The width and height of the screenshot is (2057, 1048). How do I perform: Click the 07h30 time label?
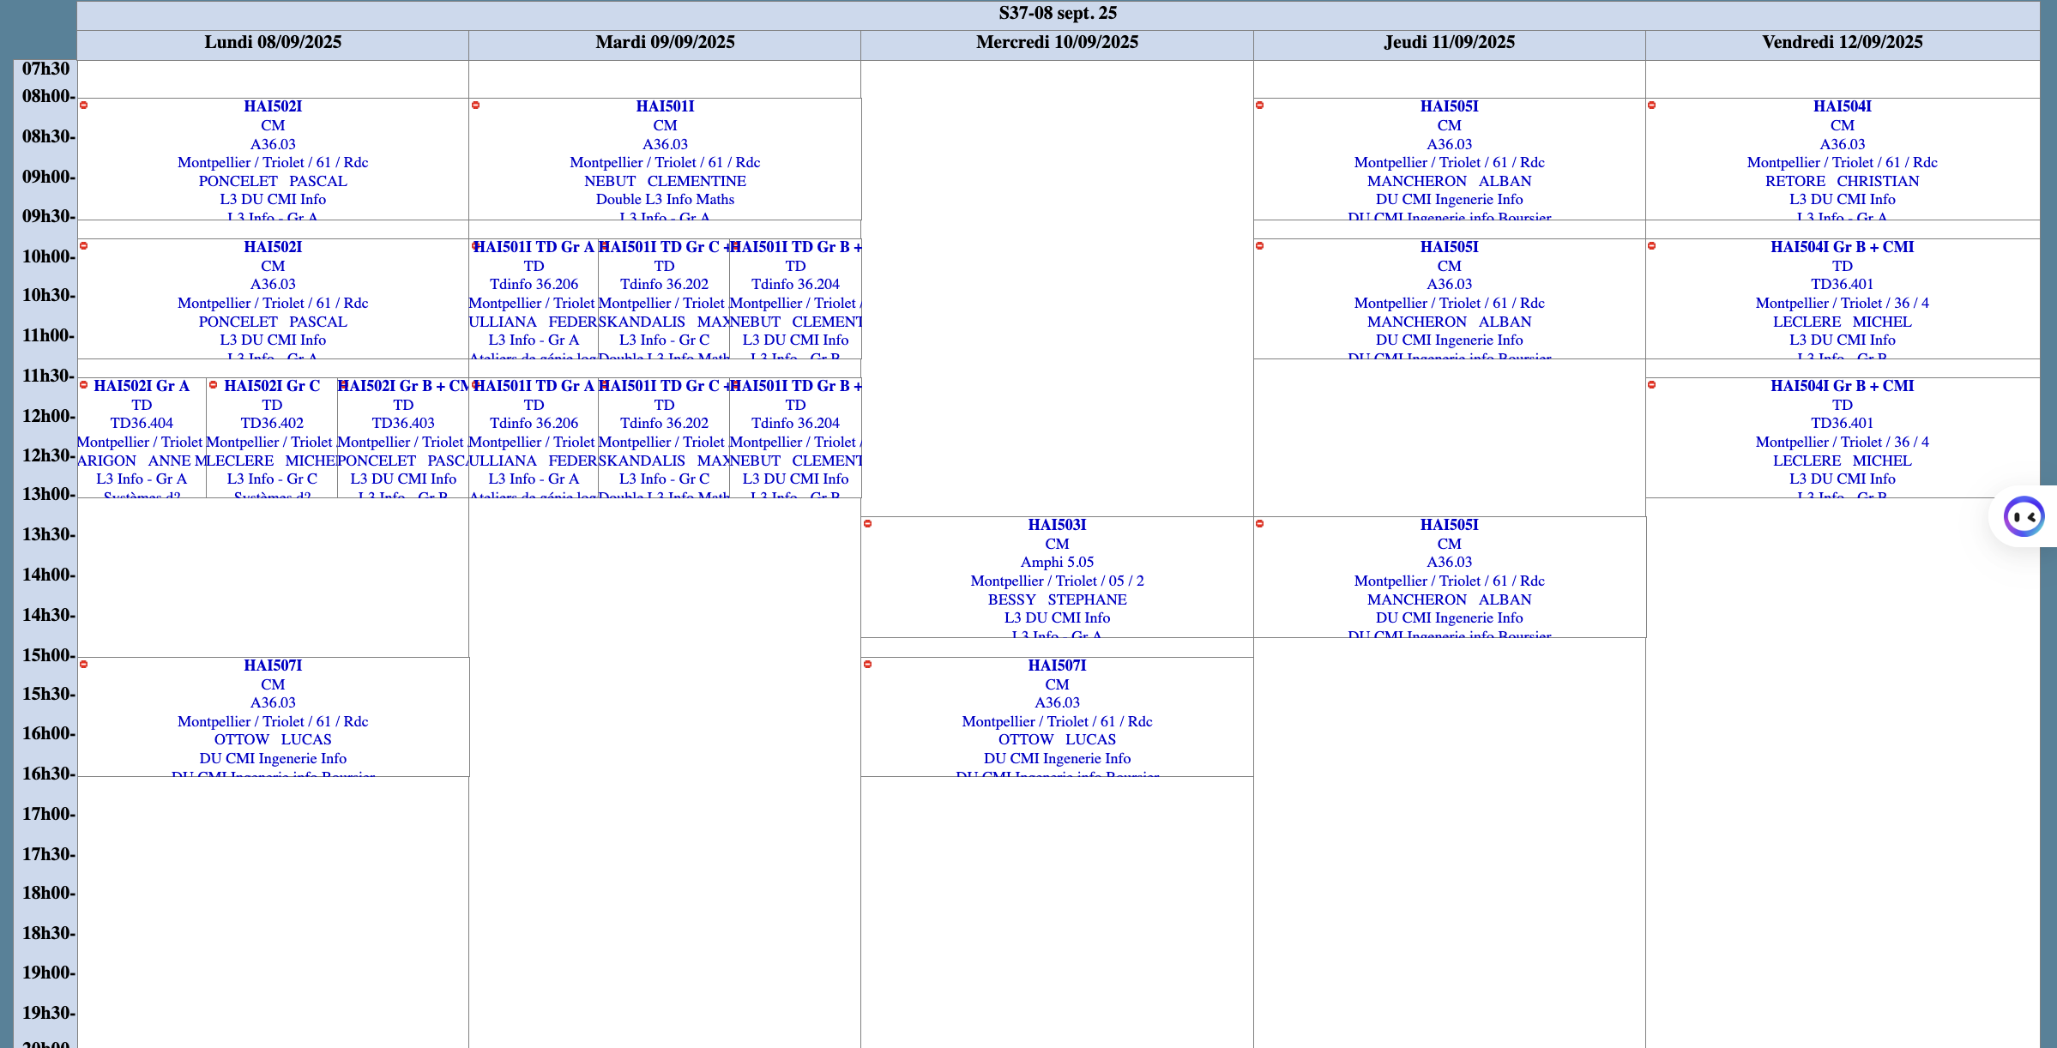(45, 69)
